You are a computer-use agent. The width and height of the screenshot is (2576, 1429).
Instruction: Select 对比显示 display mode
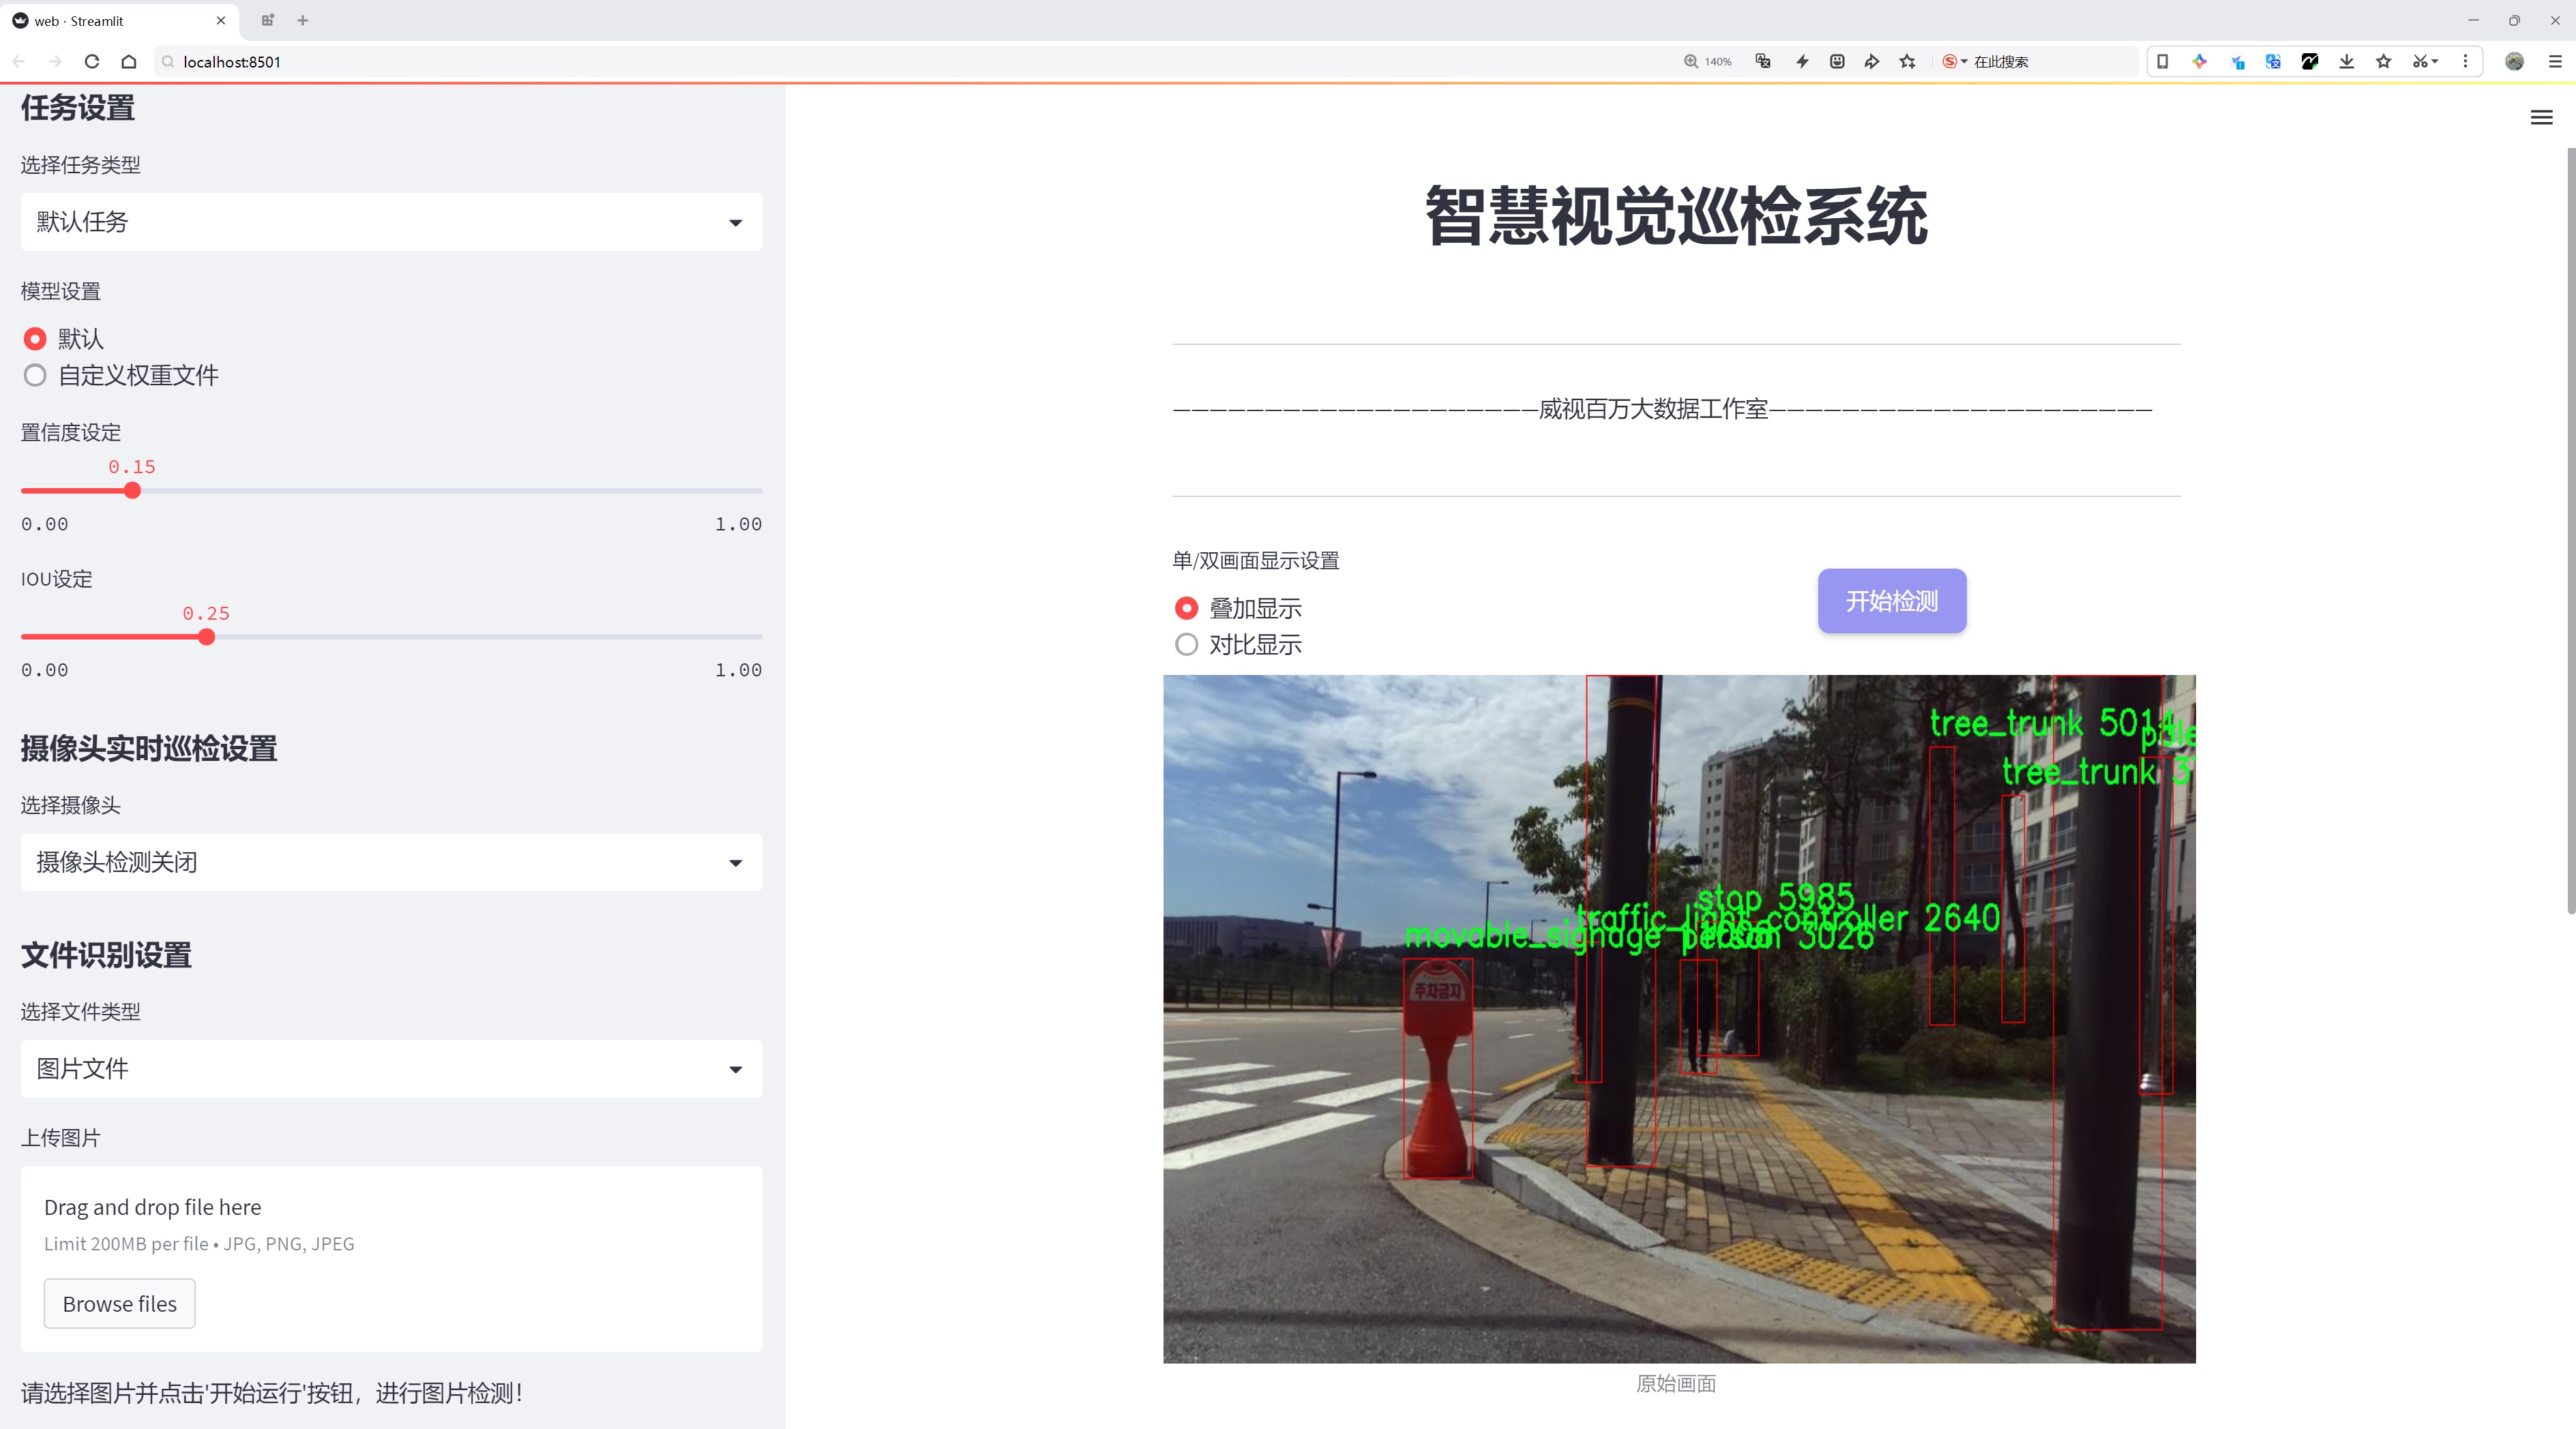(1186, 644)
